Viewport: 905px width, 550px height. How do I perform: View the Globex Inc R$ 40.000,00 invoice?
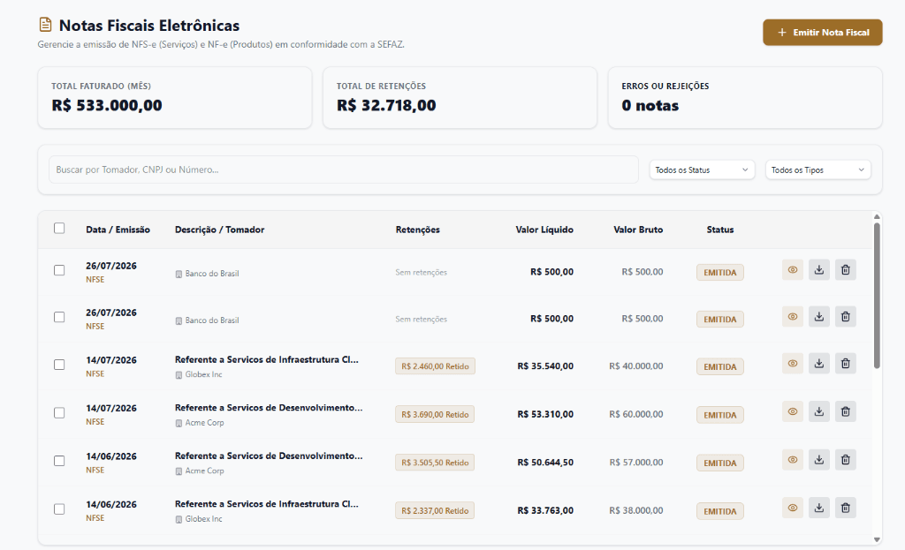pos(793,364)
